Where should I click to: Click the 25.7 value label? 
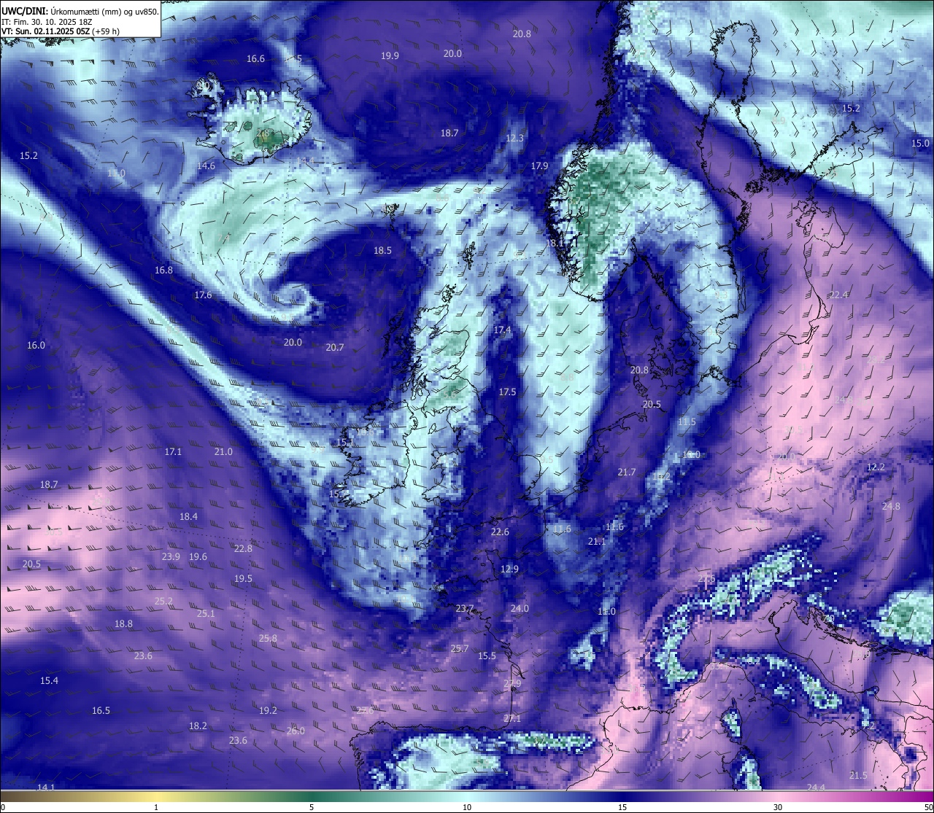tap(460, 649)
